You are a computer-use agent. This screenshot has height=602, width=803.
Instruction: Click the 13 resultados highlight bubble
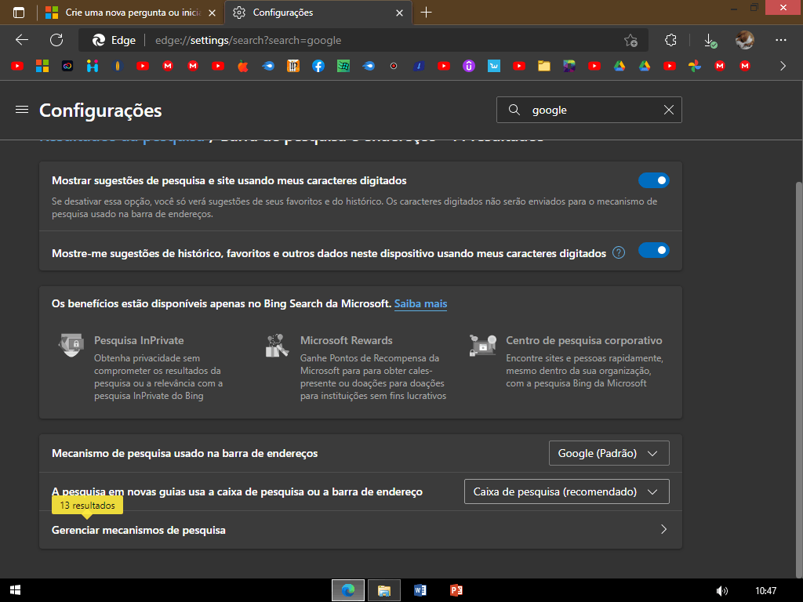[x=87, y=506]
